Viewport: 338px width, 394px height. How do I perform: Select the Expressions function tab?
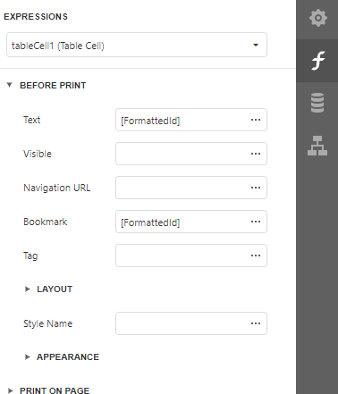(317, 61)
